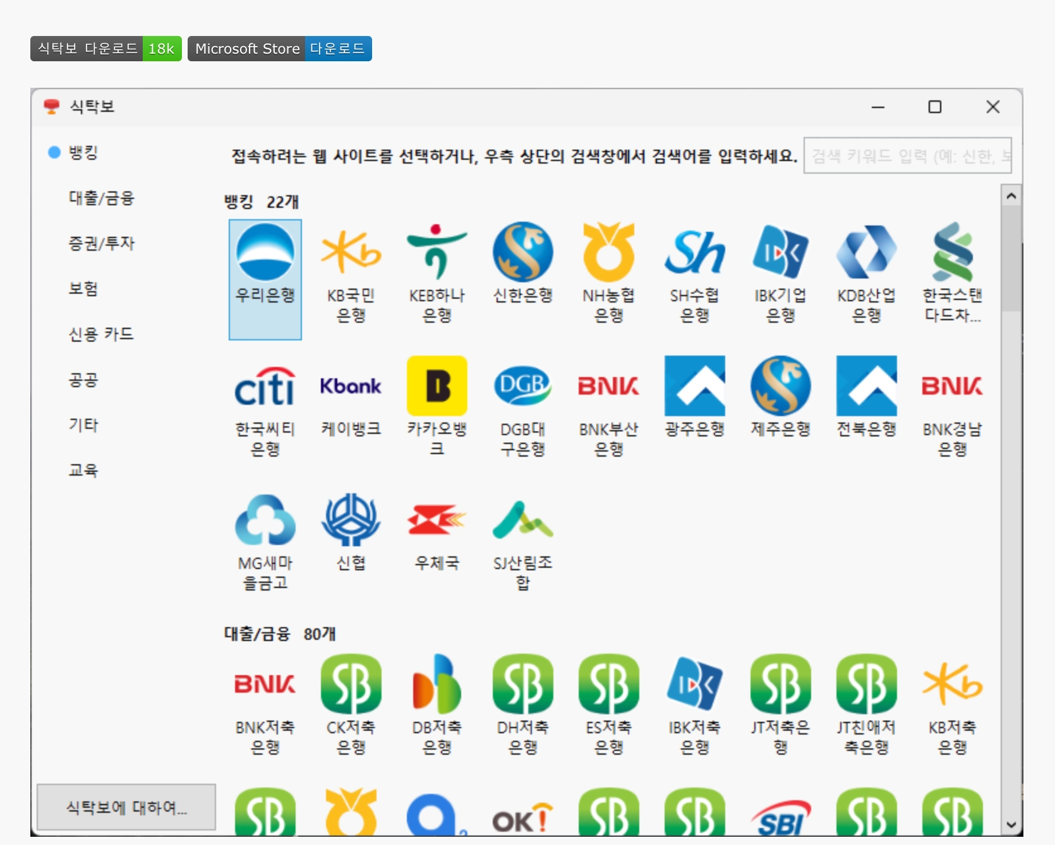Open the 보험 category
1055x845 pixels.
(83, 289)
